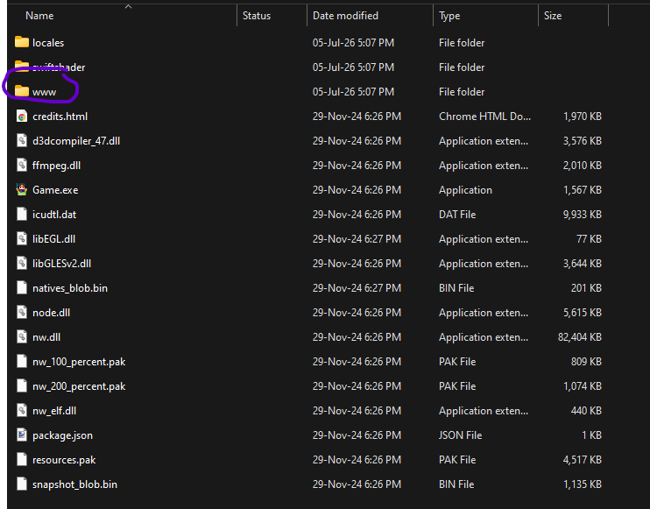Select the file name icudtl.dat
This screenshot has width=650, height=509.
coord(54,215)
